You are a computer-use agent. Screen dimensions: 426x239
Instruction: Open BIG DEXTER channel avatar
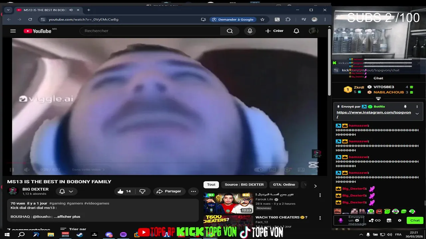point(13,191)
